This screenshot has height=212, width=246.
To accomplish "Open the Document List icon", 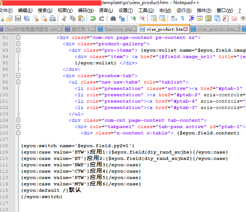I will click(x=217, y=18).
